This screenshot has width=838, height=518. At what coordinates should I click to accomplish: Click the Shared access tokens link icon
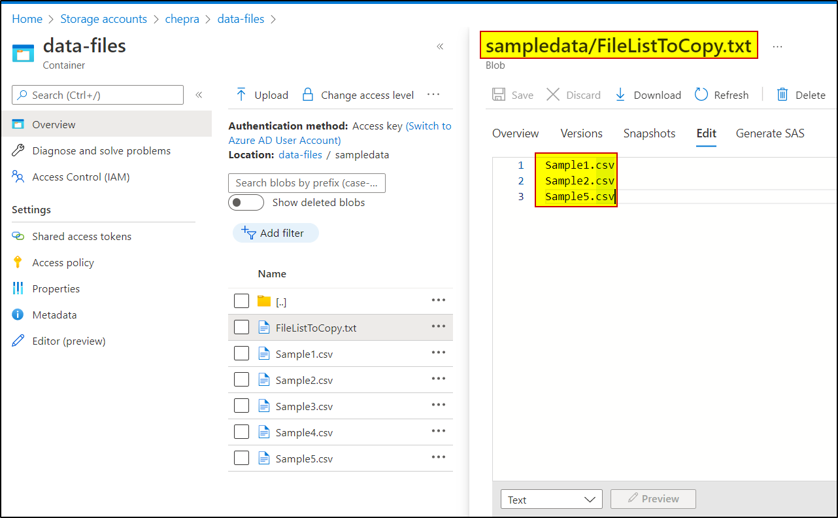18,236
